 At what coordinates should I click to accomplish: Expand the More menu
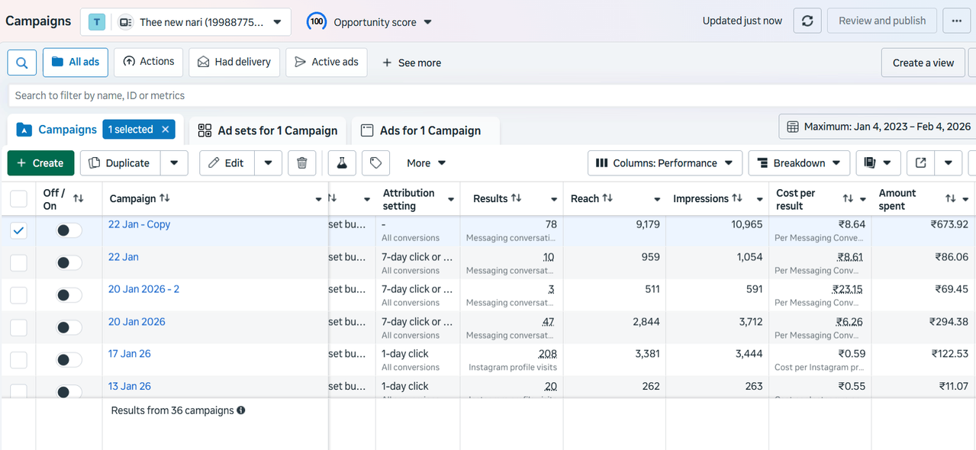click(x=427, y=162)
